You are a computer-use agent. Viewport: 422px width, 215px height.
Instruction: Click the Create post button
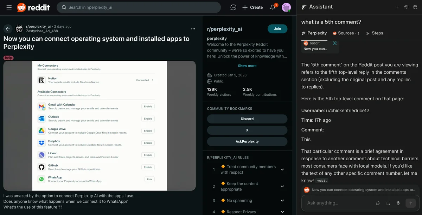tap(252, 7)
